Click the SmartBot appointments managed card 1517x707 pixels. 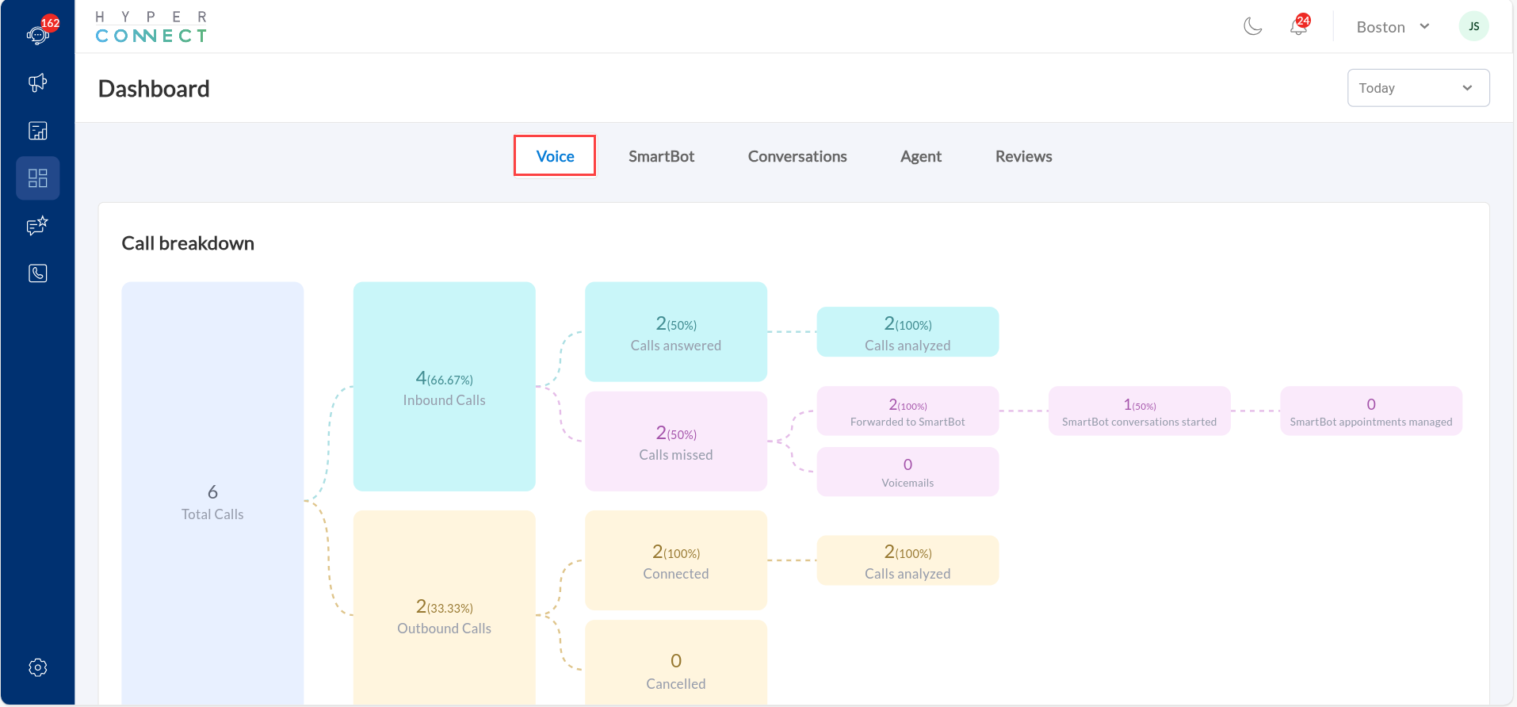point(1370,411)
